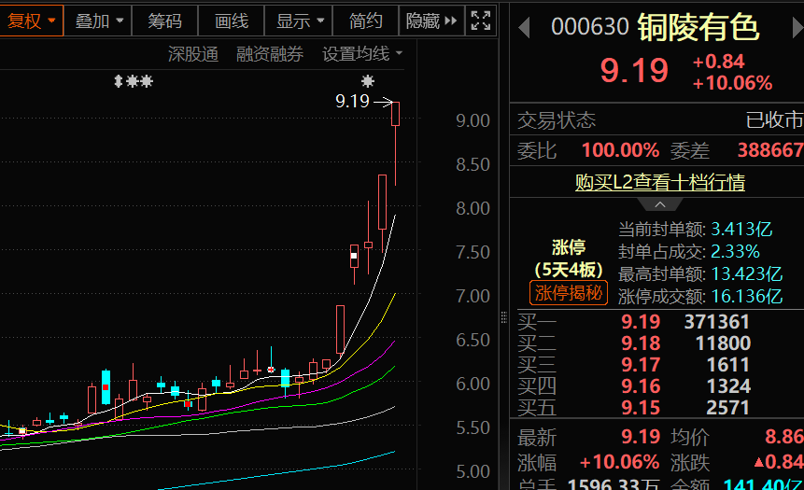The image size is (804, 490).
Task: Click the 均价 value 8.86
Action: coord(784,437)
